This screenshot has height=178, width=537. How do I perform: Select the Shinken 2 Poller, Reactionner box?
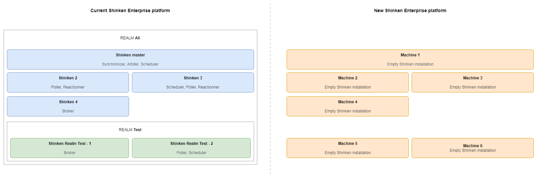(x=68, y=83)
